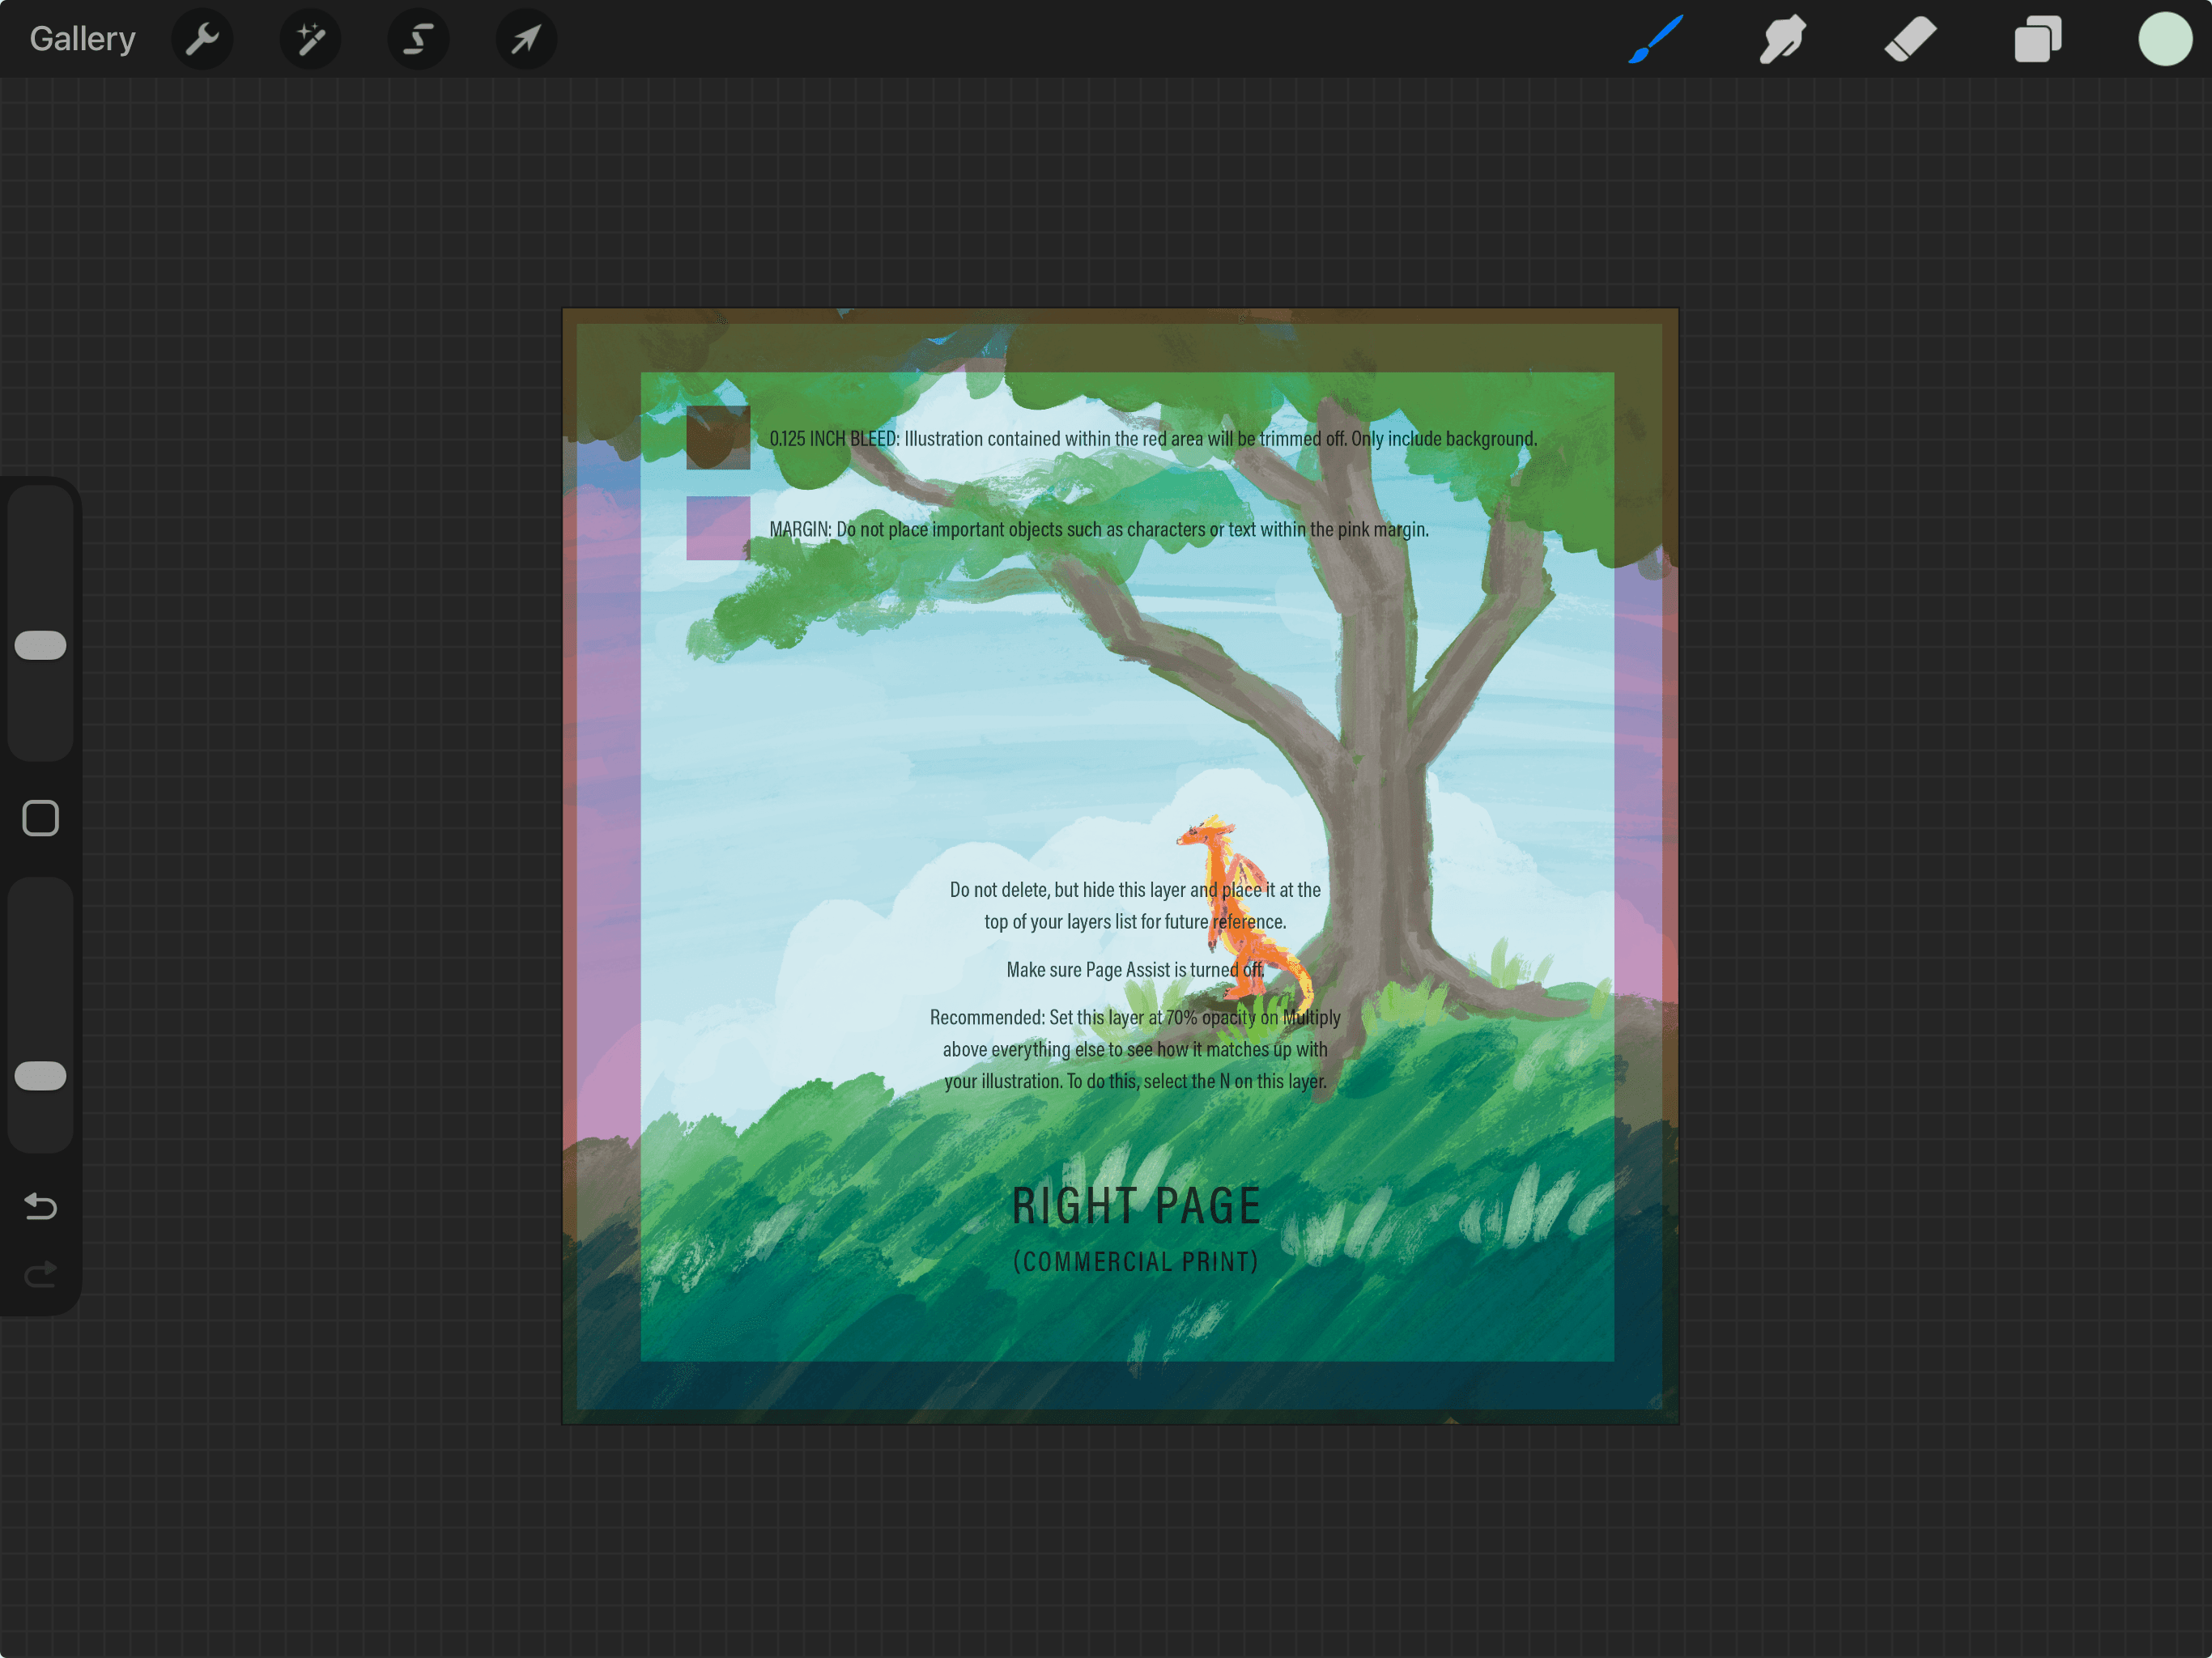Open the Brush library

(x=1654, y=39)
